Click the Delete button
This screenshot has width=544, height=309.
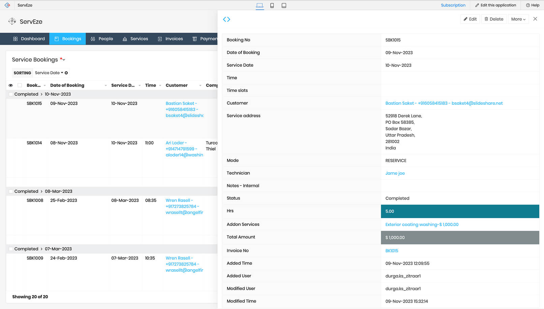pos(494,19)
